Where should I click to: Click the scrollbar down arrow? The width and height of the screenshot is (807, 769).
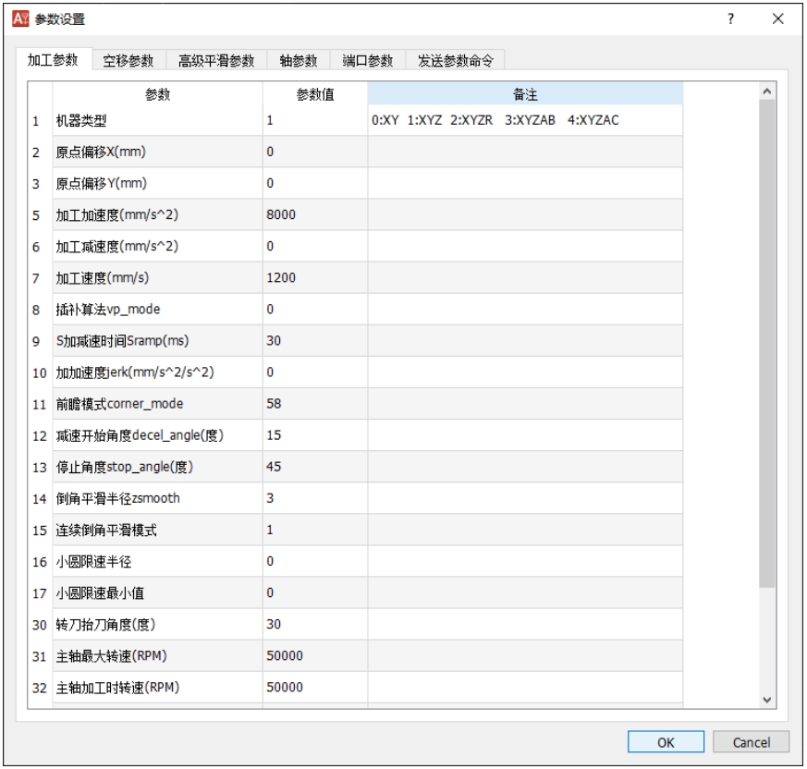tap(767, 699)
